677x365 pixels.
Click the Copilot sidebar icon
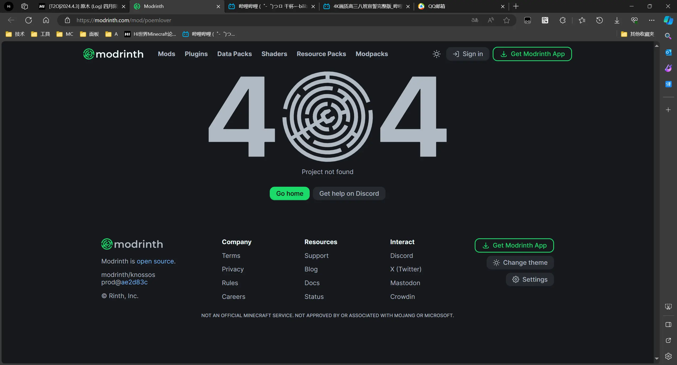pyautogui.click(x=668, y=20)
